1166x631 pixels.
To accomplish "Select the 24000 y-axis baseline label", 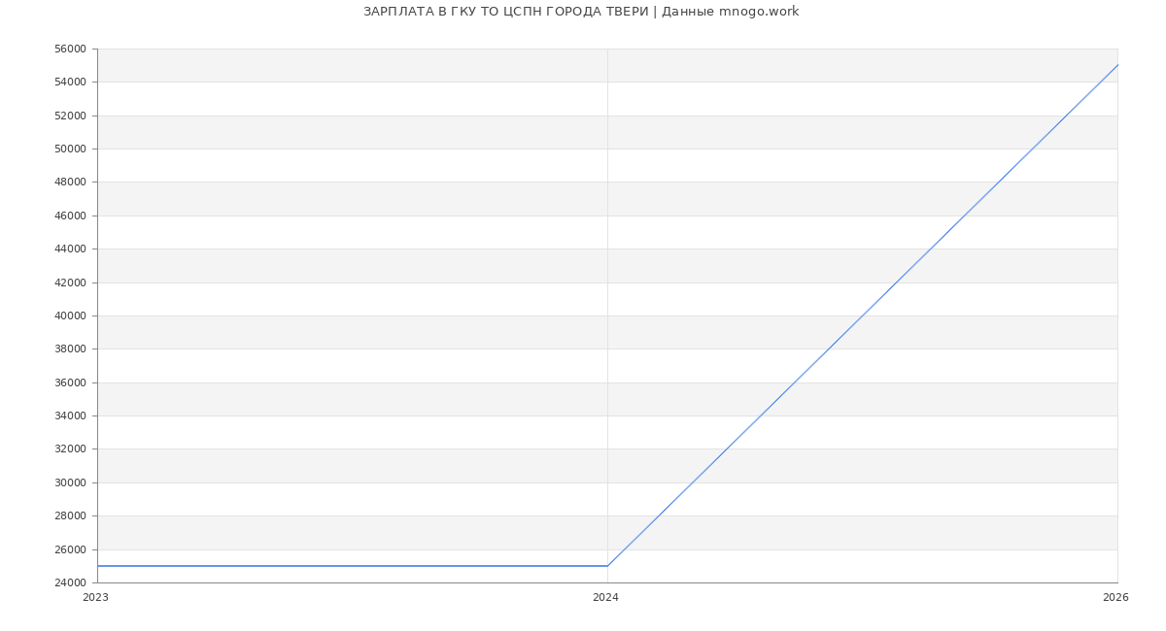I will point(71,582).
